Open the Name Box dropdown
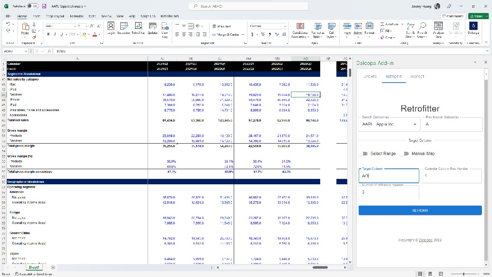The height and width of the screenshot is (277, 492). coord(26,51)
